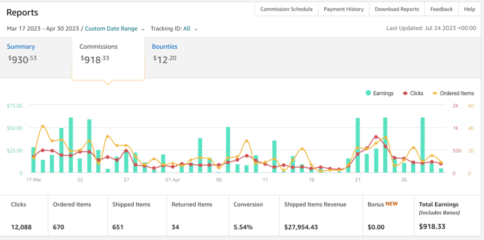This screenshot has height=240, width=484.
Task: Click the yellow Ordered Items legend marker
Action: pos(435,94)
